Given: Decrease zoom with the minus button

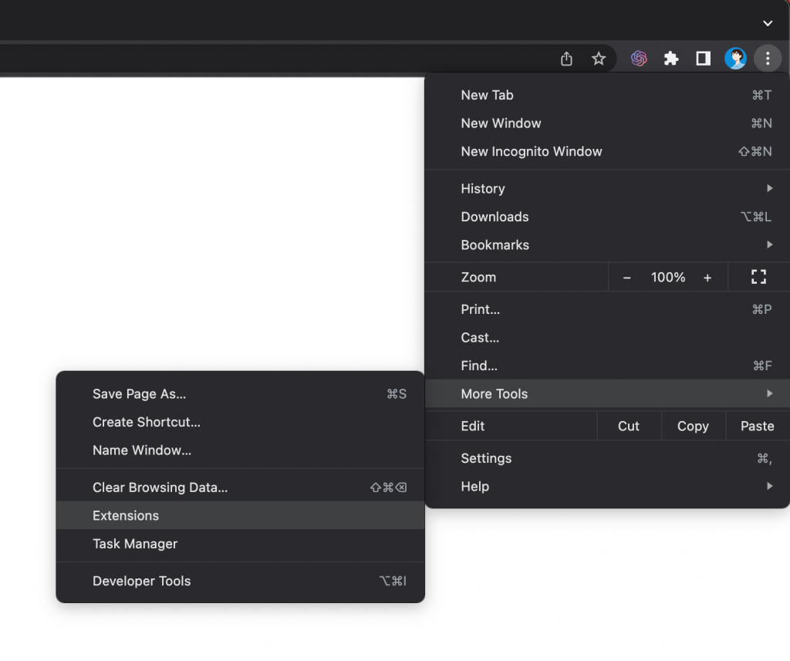Looking at the screenshot, I should [626, 278].
